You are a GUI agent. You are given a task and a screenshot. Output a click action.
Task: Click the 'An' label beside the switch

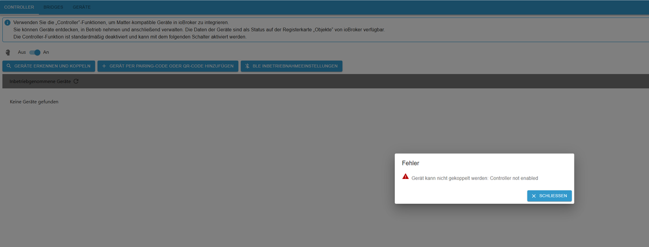46,52
